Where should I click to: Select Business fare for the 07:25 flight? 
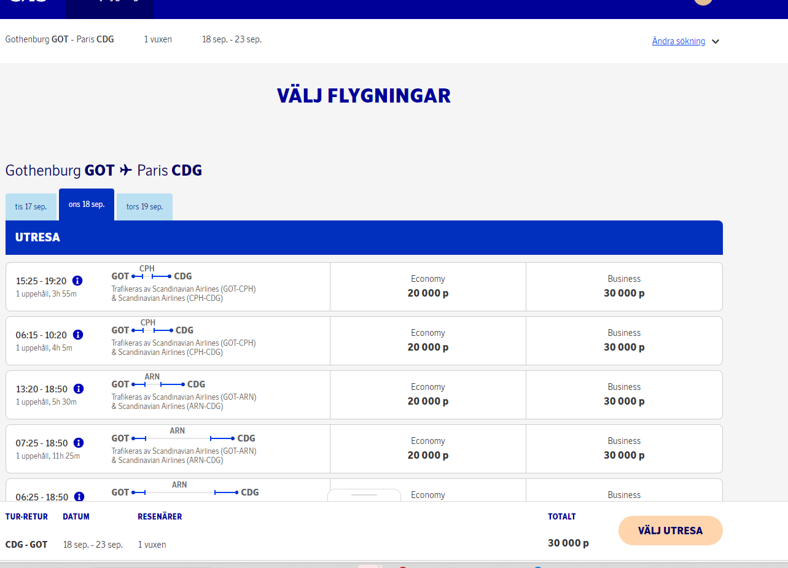[624, 449]
